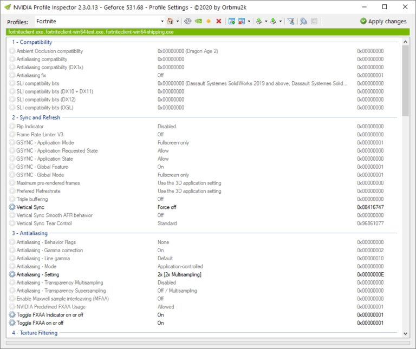Open the export profiles dropdown arrow
This screenshot has width=416, height=349.
(266, 21)
